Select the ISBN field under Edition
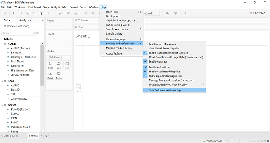The width and height of the screenshot is (270, 143). (14, 118)
